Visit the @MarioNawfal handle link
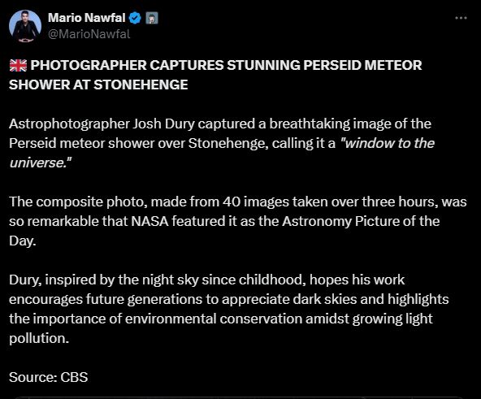 click(x=89, y=34)
